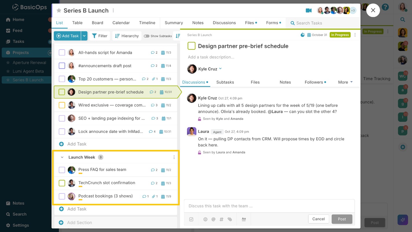Check off All-hands script for Amanda
The width and height of the screenshot is (412, 232).
[x=62, y=52]
